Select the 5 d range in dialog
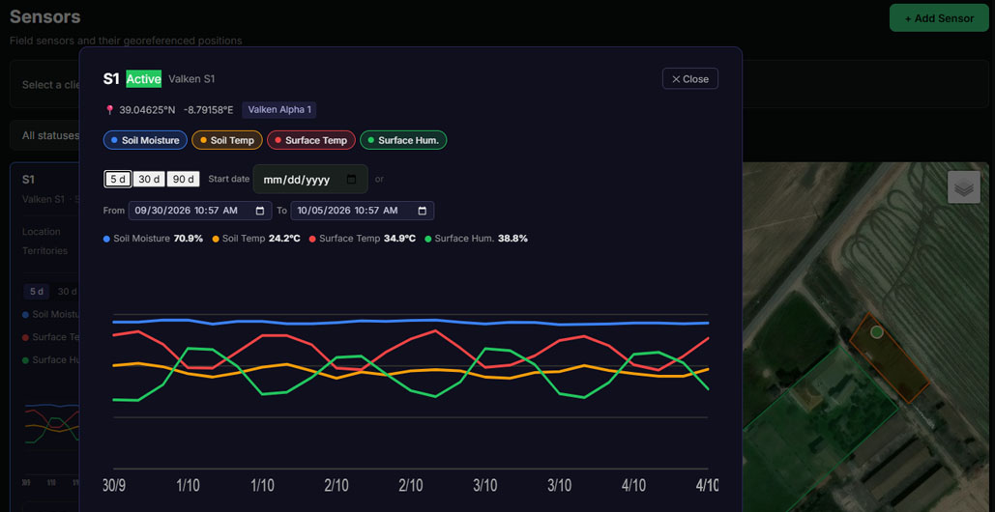This screenshot has width=995, height=512. point(118,180)
